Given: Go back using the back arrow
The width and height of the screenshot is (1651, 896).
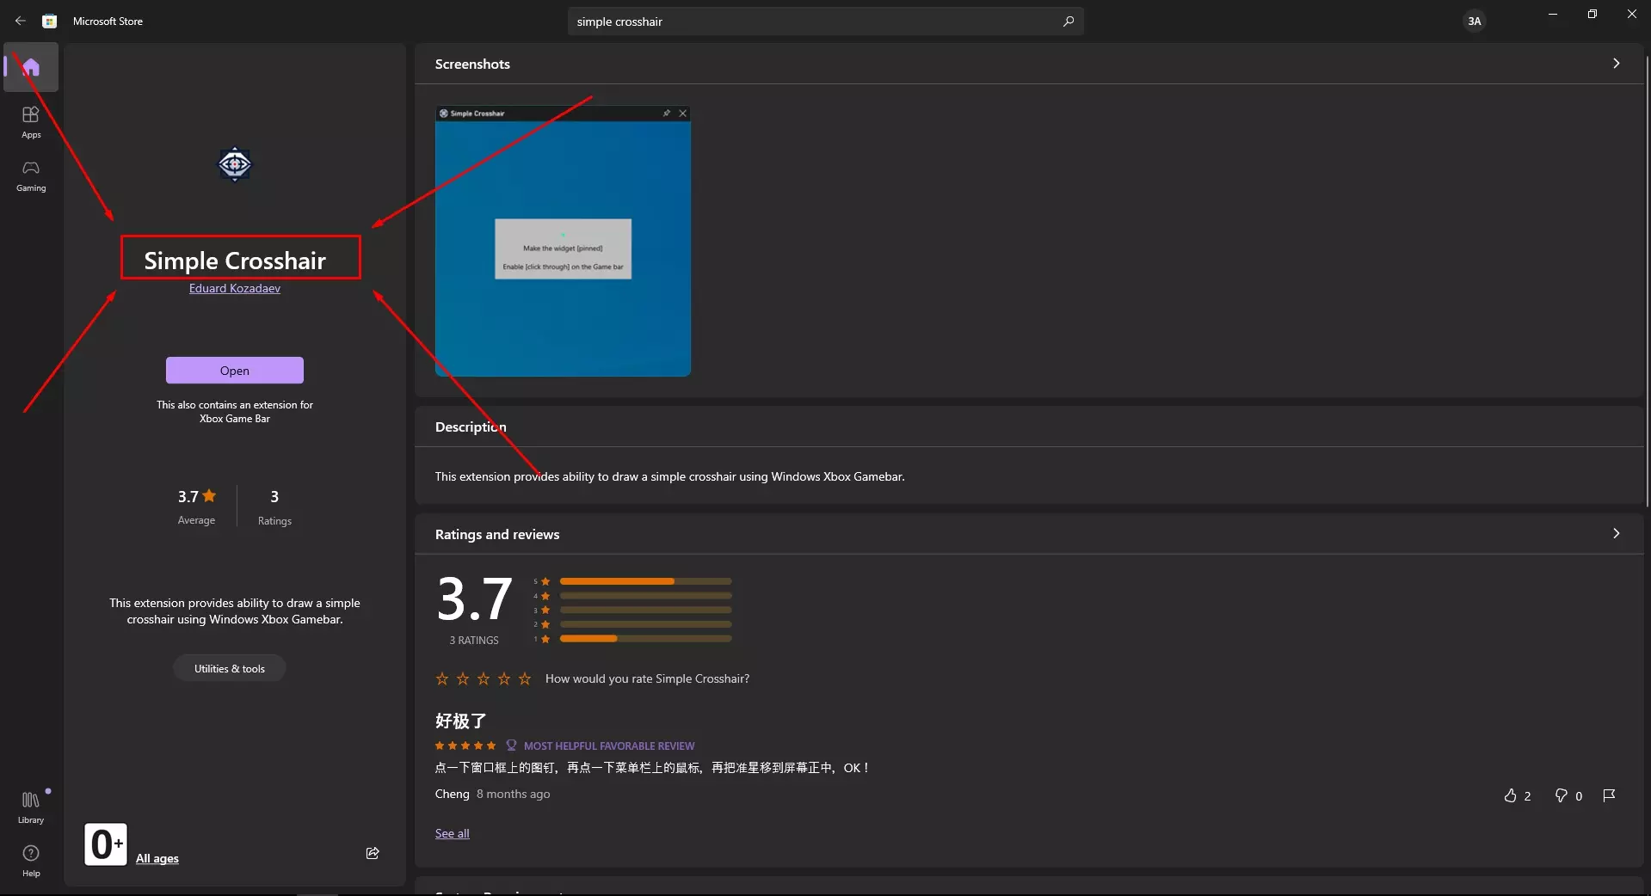Looking at the screenshot, I should (x=21, y=21).
